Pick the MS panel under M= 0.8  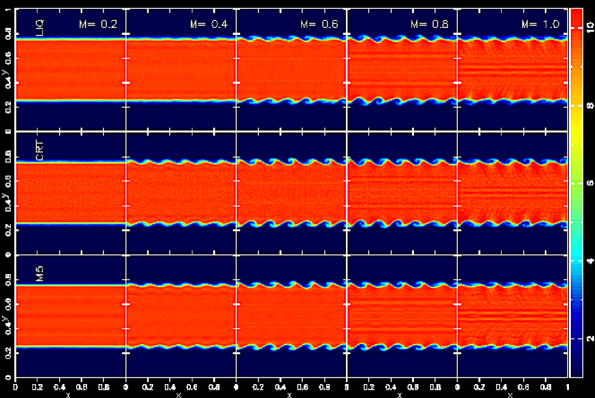[x=402, y=316]
